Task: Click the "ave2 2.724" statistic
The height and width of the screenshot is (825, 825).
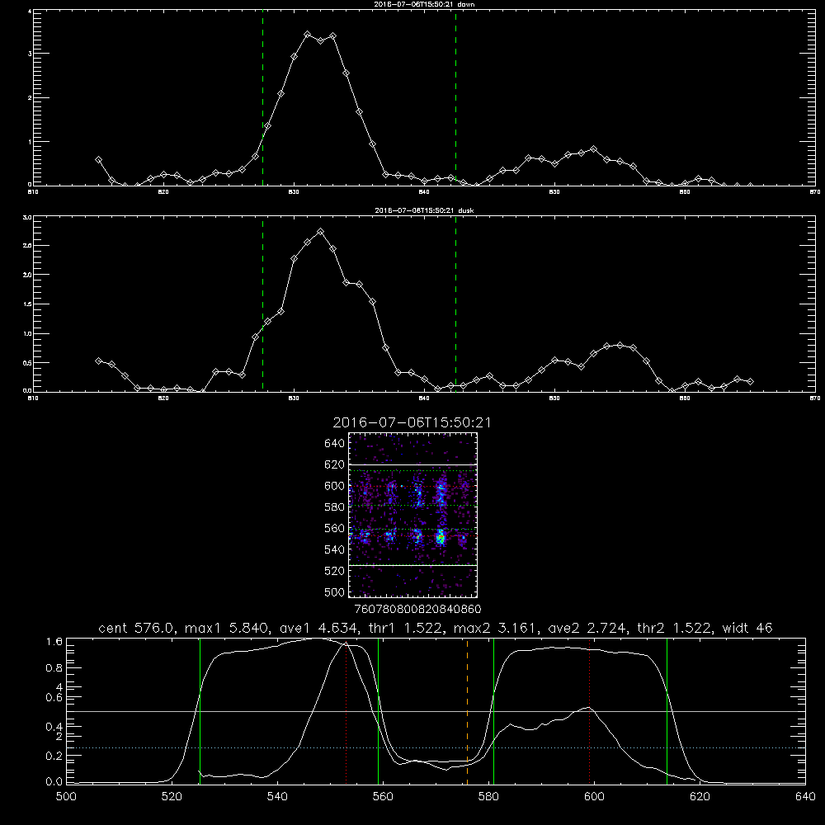Action: pyautogui.click(x=587, y=628)
